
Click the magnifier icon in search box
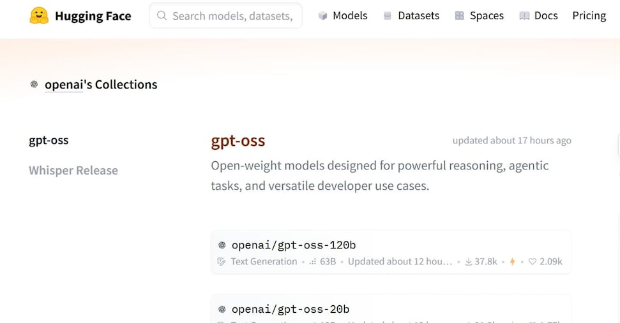coord(162,16)
